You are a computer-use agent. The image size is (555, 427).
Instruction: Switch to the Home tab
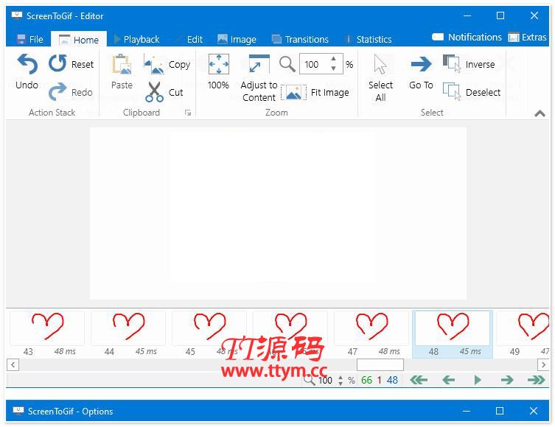[x=79, y=39]
